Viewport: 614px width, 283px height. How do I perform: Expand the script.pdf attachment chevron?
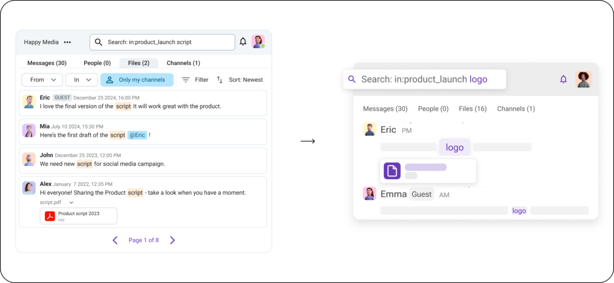(x=71, y=202)
